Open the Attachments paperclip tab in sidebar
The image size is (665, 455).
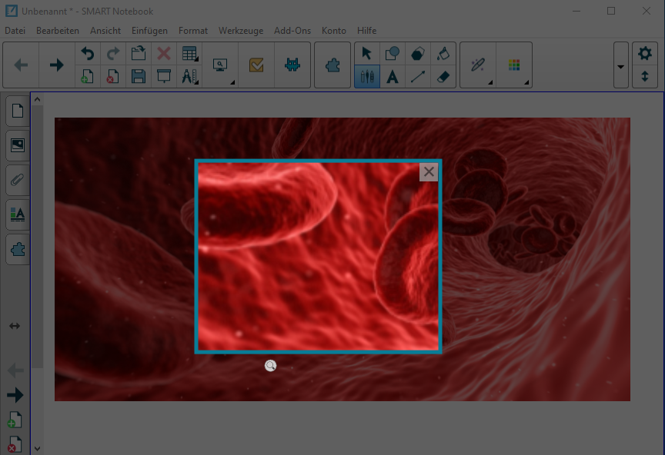tap(17, 181)
